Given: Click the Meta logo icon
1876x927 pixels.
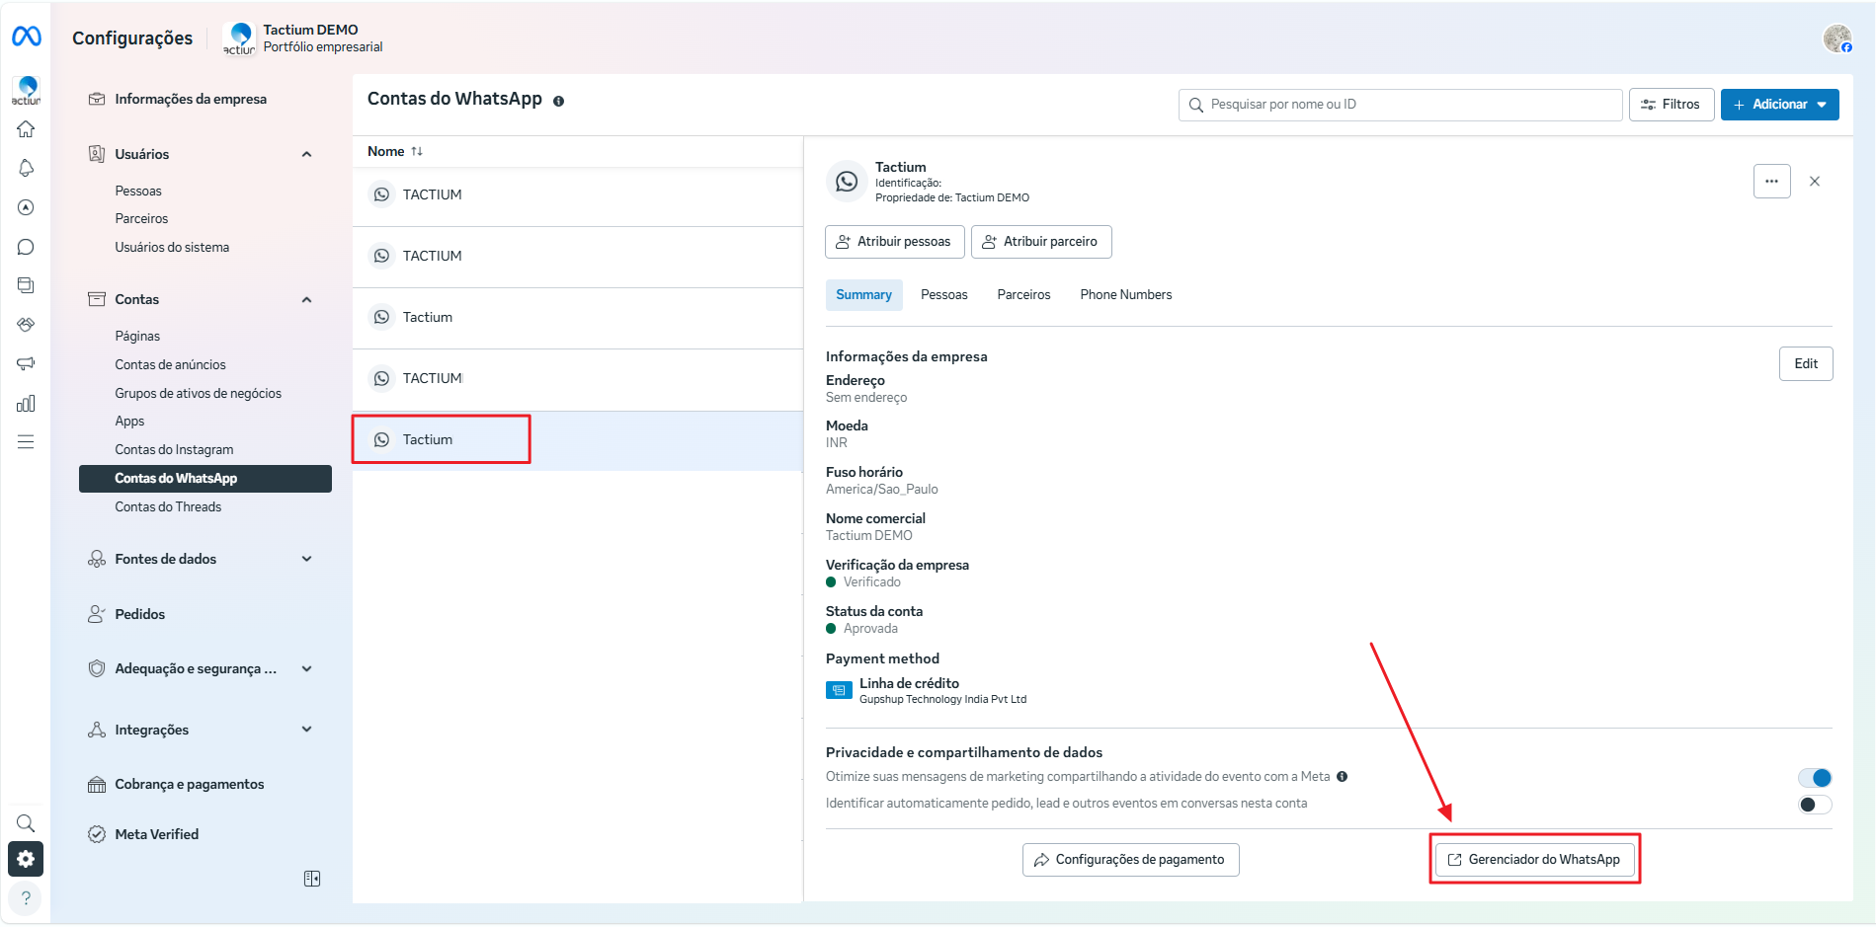Looking at the screenshot, I should [27, 37].
